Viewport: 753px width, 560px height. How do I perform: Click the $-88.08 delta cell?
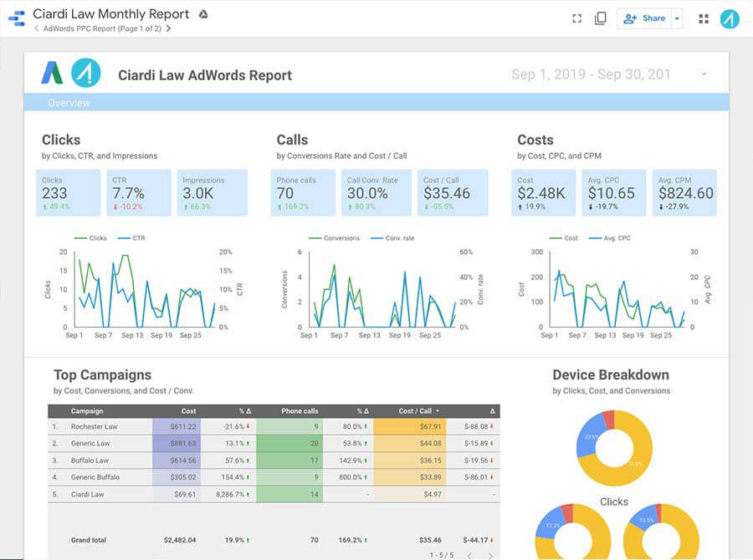pos(479,426)
